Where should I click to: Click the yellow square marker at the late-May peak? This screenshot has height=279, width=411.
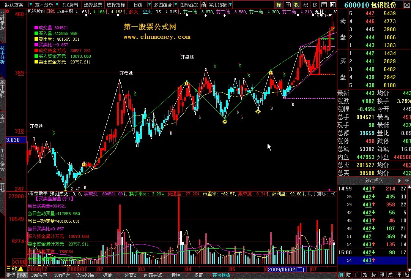point(271,73)
